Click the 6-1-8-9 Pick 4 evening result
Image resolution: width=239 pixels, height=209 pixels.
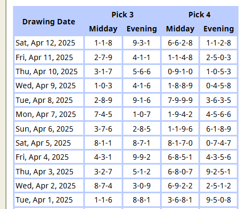pos(218,129)
